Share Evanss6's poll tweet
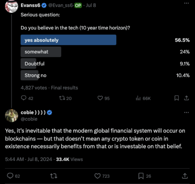Screen dimensions: 195x184 186,98
